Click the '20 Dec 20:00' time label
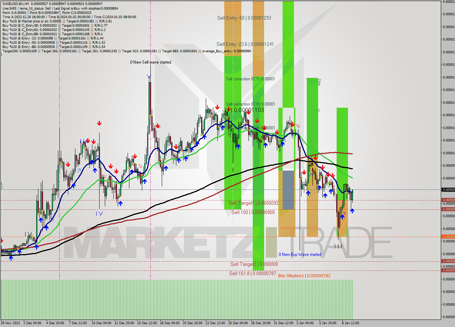The height and width of the screenshot is (327, 455). (x=192, y=323)
